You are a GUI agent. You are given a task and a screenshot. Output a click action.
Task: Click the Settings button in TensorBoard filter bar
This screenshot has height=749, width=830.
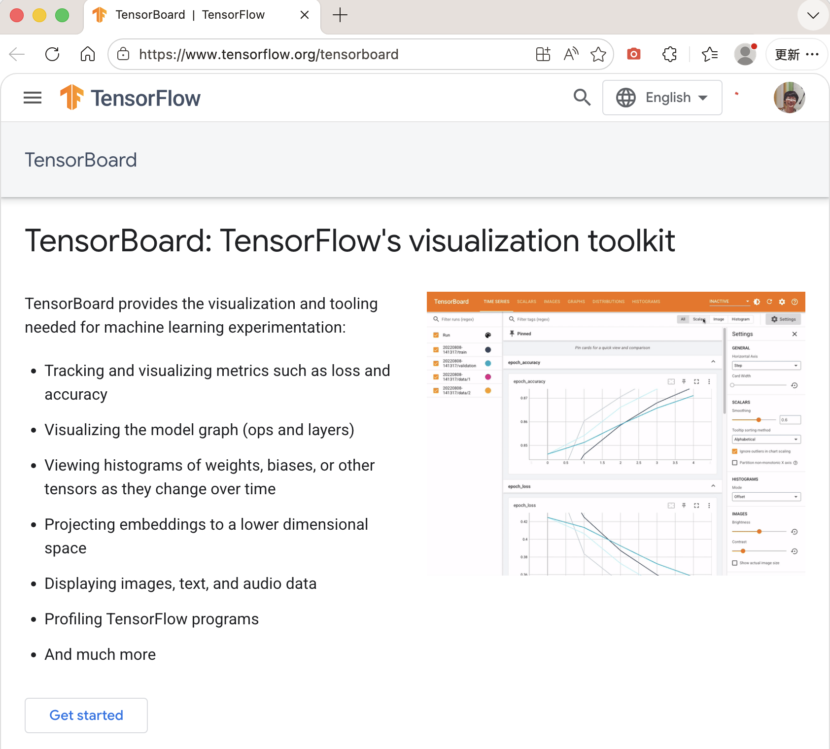tap(783, 319)
